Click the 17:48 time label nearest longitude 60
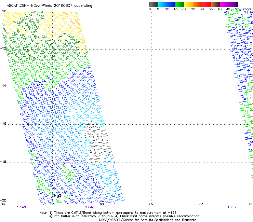Screen dimensions: 253x222 tap(21, 207)
